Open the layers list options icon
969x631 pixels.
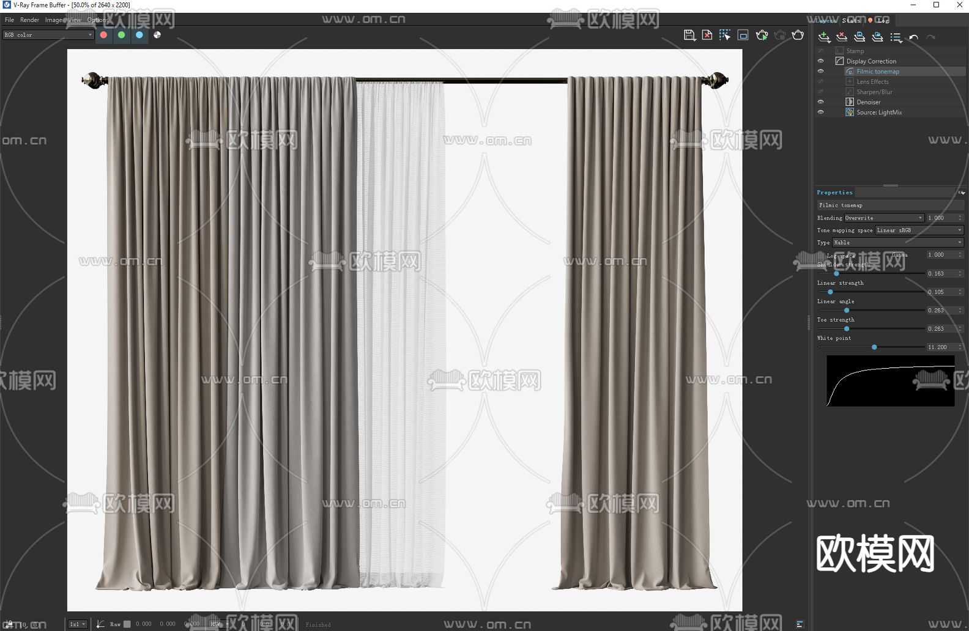point(896,37)
